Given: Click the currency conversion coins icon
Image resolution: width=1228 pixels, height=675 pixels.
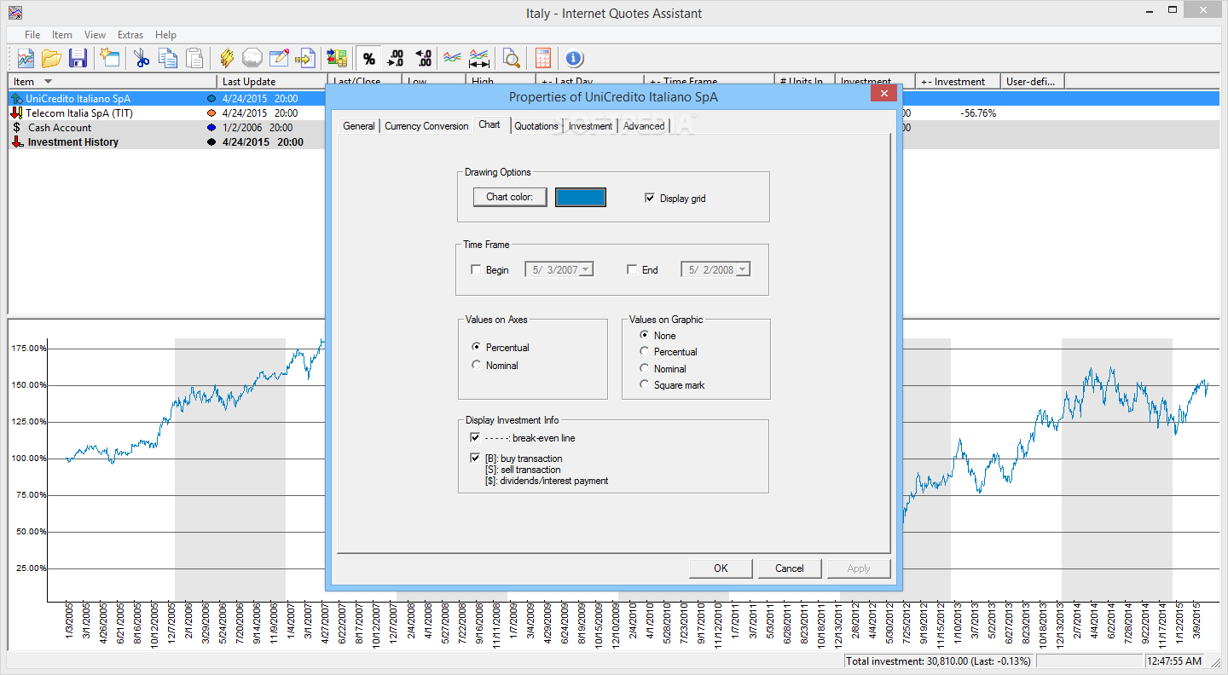Looking at the screenshot, I should tap(337, 58).
